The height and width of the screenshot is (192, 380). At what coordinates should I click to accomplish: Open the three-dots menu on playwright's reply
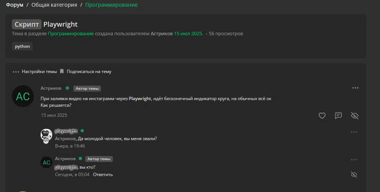[x=354, y=132]
